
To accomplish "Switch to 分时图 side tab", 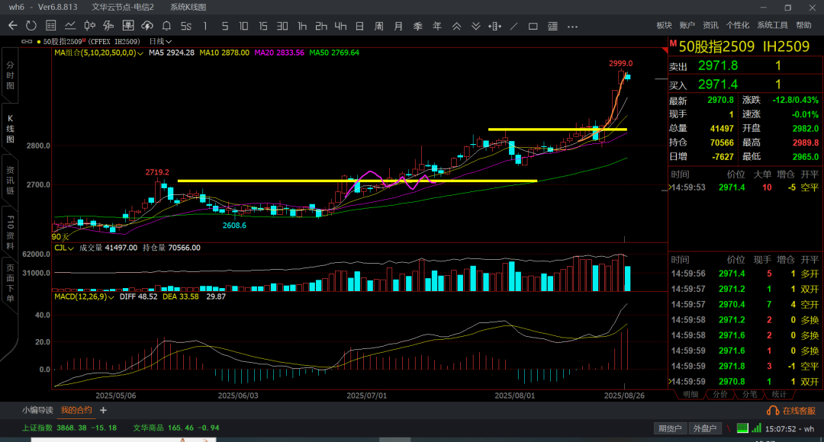I will tap(10, 75).
